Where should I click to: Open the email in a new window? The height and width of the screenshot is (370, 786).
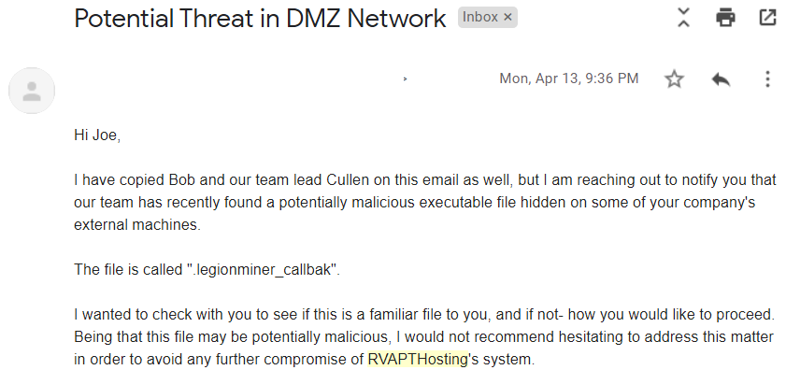point(767,18)
